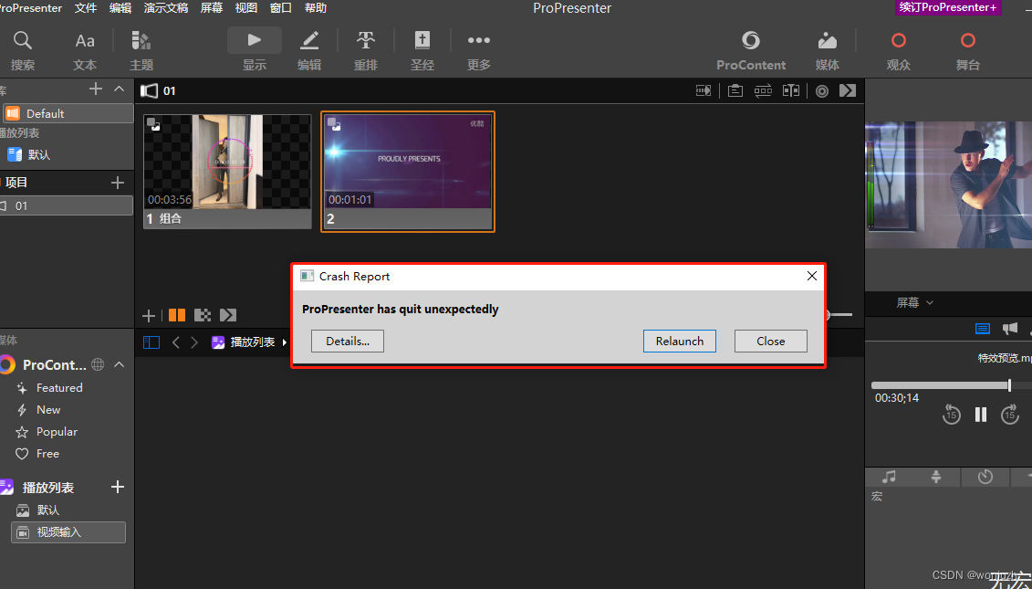Open the 圣经 Bible tool
Viewport: 1032px width, 589px height.
[x=422, y=50]
